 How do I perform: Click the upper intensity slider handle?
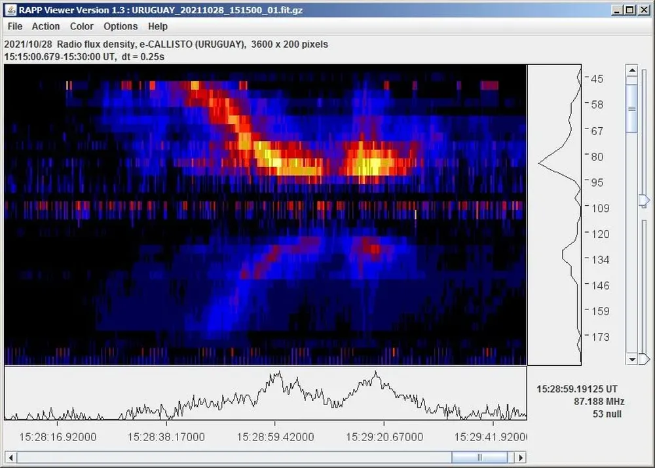click(x=645, y=201)
